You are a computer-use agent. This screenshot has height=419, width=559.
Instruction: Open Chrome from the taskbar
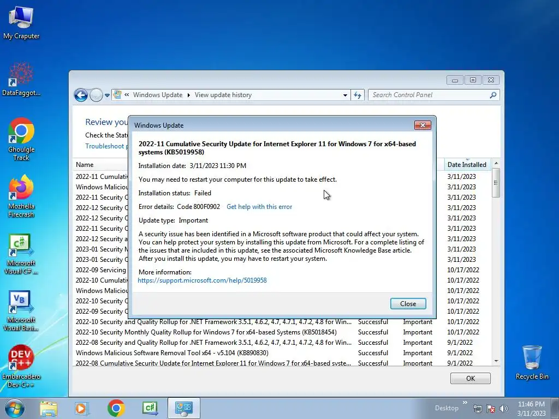tap(116, 408)
